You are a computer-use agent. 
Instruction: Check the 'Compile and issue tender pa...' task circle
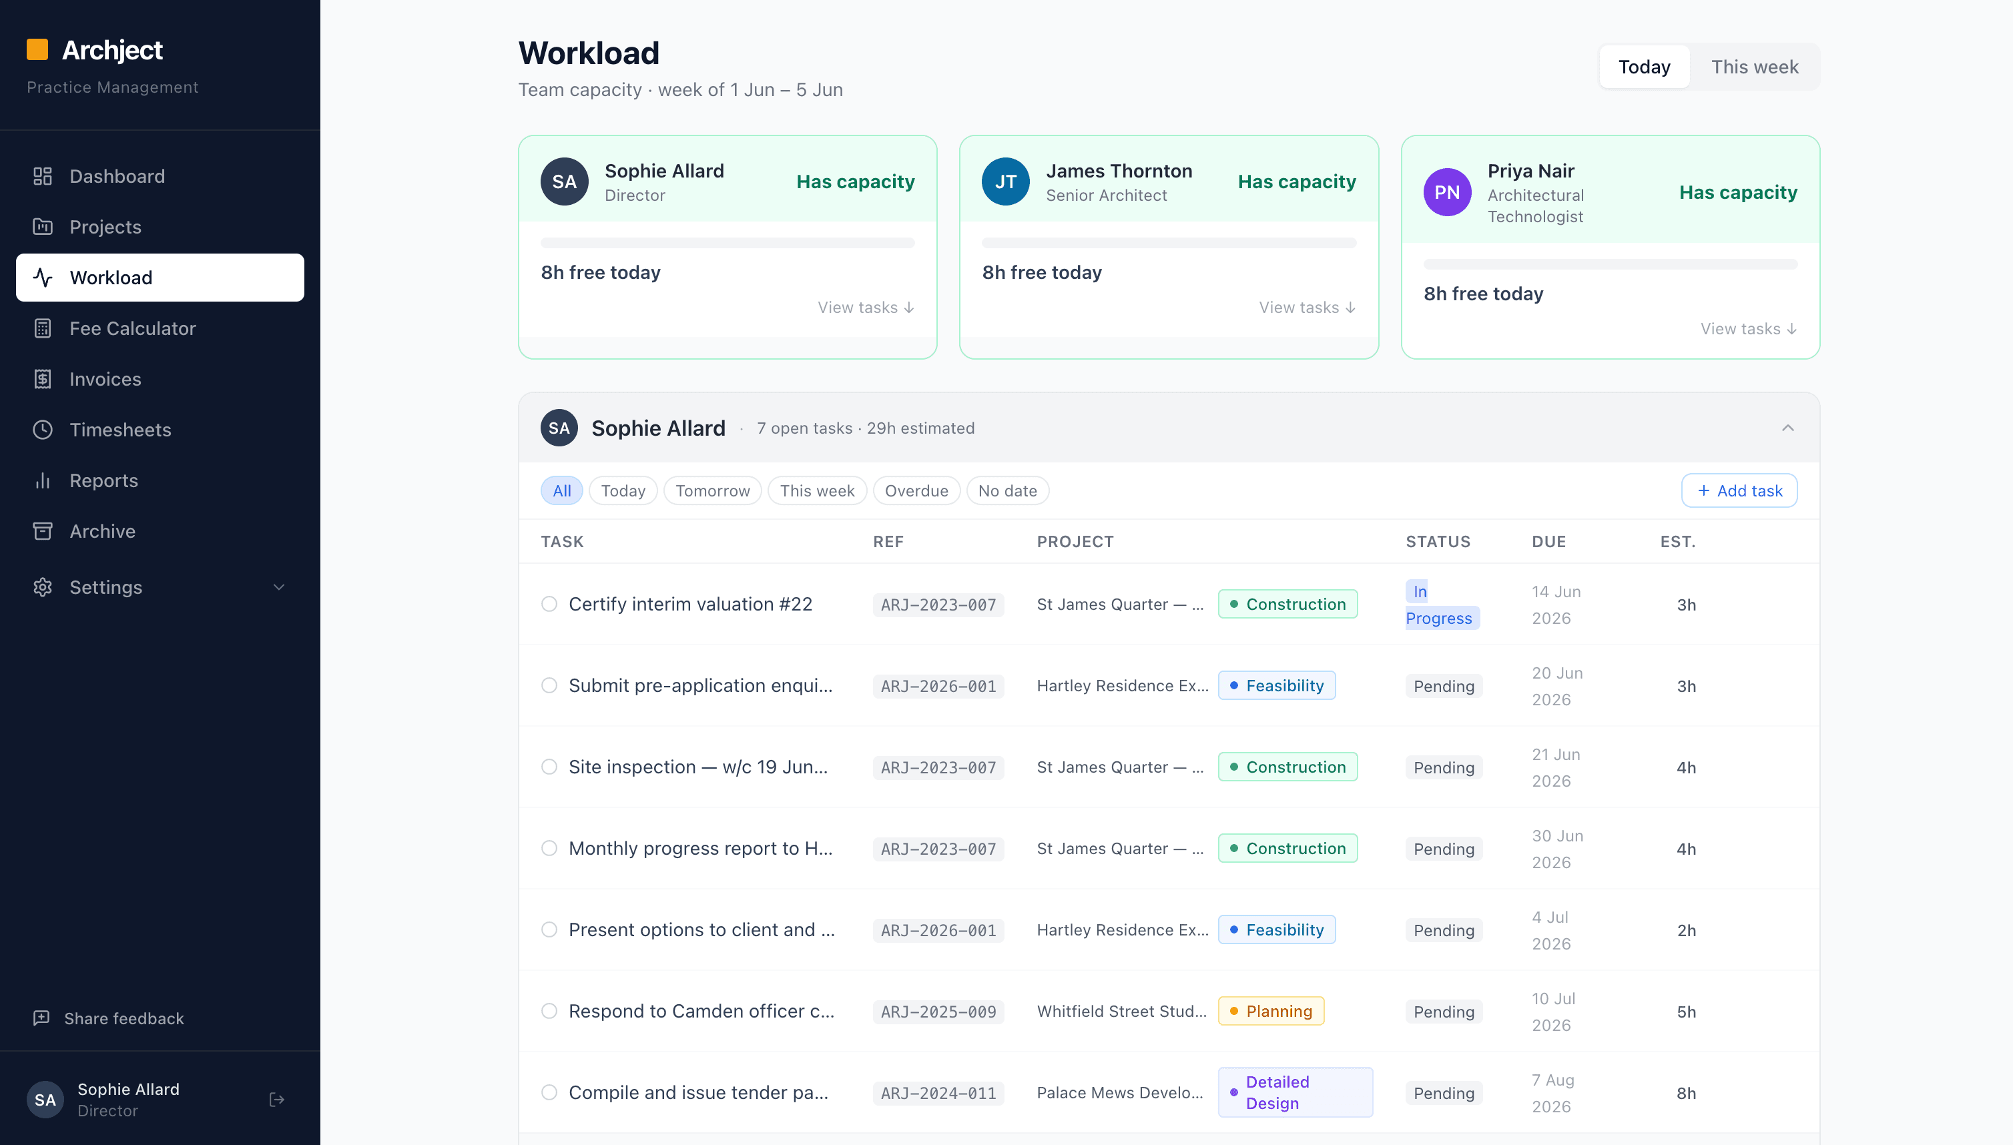point(549,1092)
